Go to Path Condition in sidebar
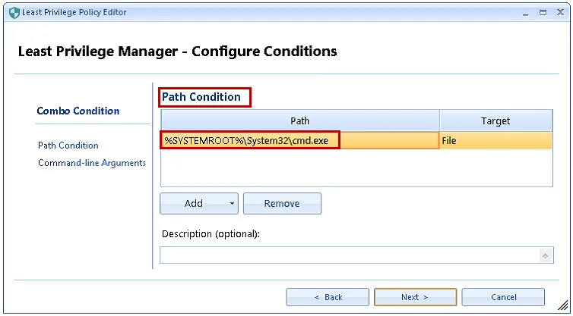 68,145
